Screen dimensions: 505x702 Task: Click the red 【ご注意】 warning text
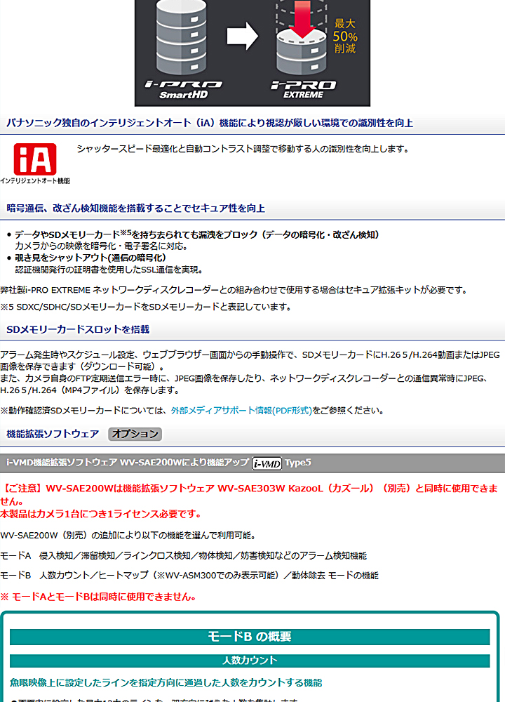click(x=249, y=494)
